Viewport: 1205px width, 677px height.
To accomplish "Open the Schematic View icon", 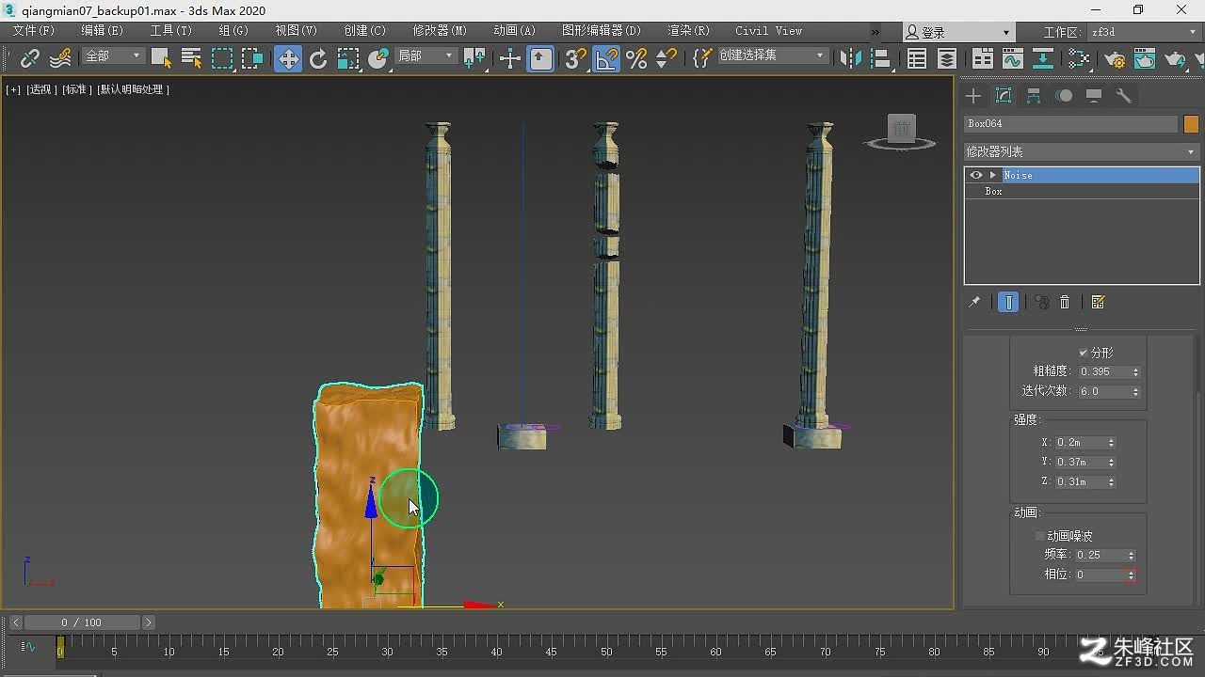I will [1043, 58].
